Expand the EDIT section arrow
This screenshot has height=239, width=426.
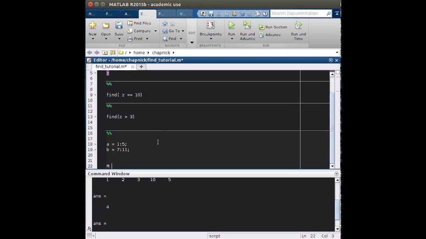[192, 42]
